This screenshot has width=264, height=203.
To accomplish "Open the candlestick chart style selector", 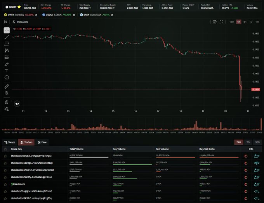I will click(x=5, y=22).
